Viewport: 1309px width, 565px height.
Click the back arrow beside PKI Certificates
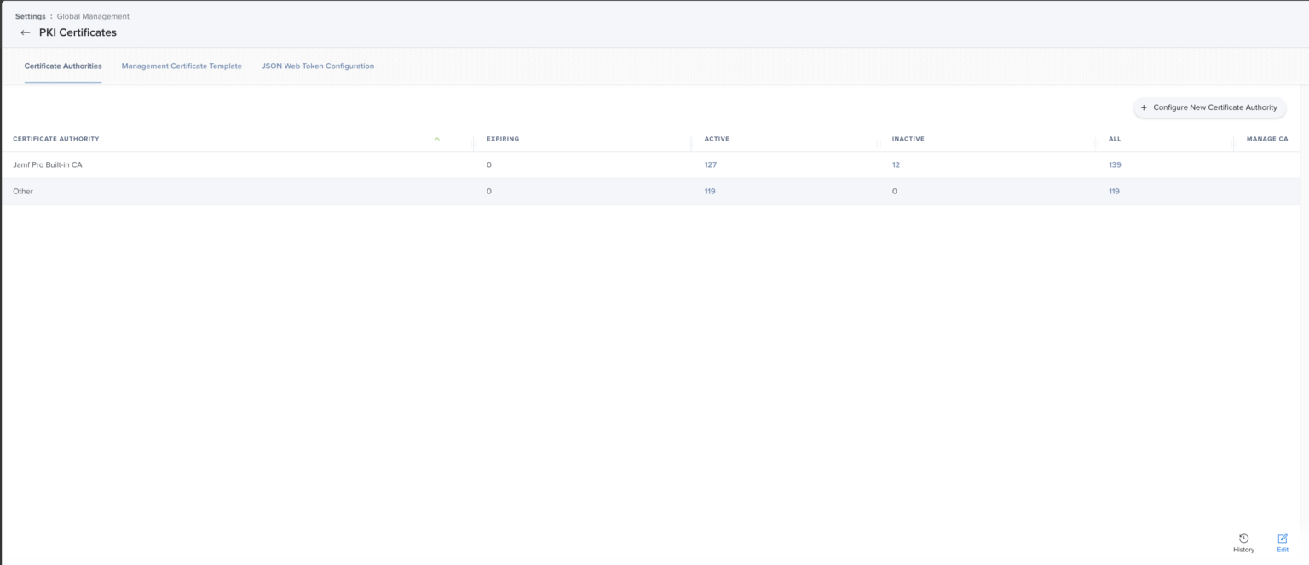25,32
